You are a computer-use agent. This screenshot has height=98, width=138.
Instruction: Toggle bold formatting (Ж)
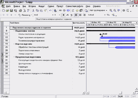63,15
